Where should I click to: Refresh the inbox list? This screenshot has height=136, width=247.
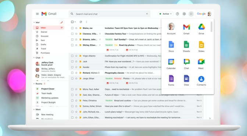coord(81,22)
